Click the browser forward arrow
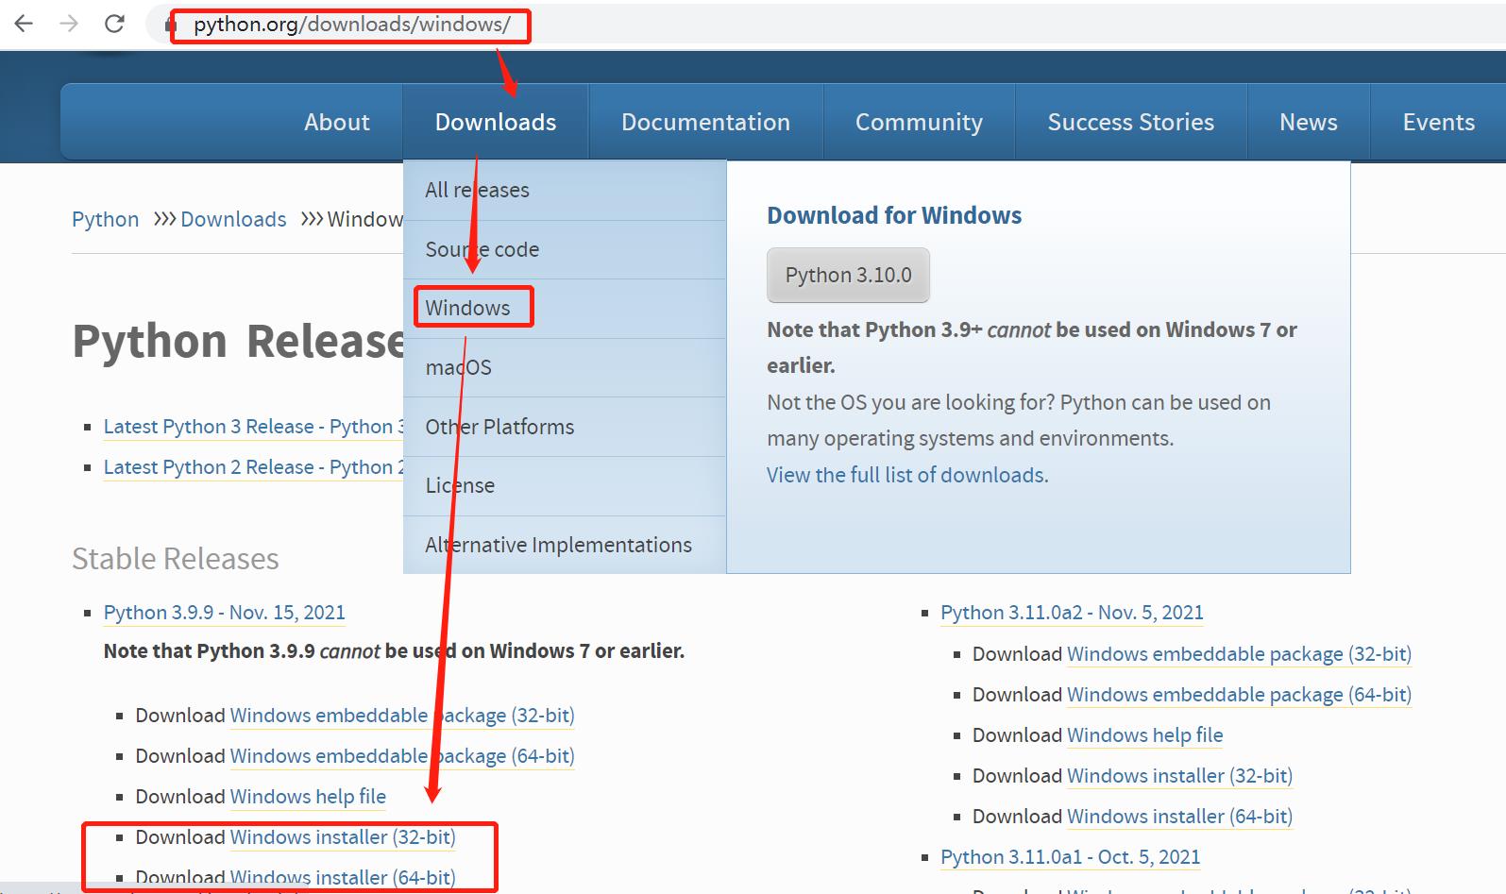 [x=69, y=24]
